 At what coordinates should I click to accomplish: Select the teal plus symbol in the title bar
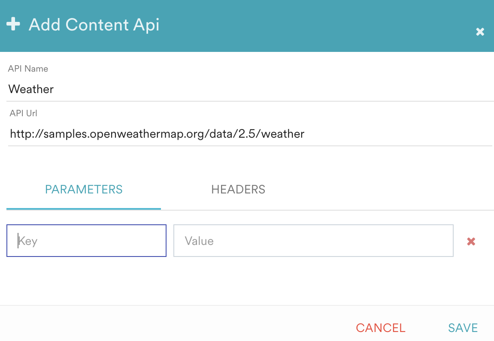click(x=14, y=24)
